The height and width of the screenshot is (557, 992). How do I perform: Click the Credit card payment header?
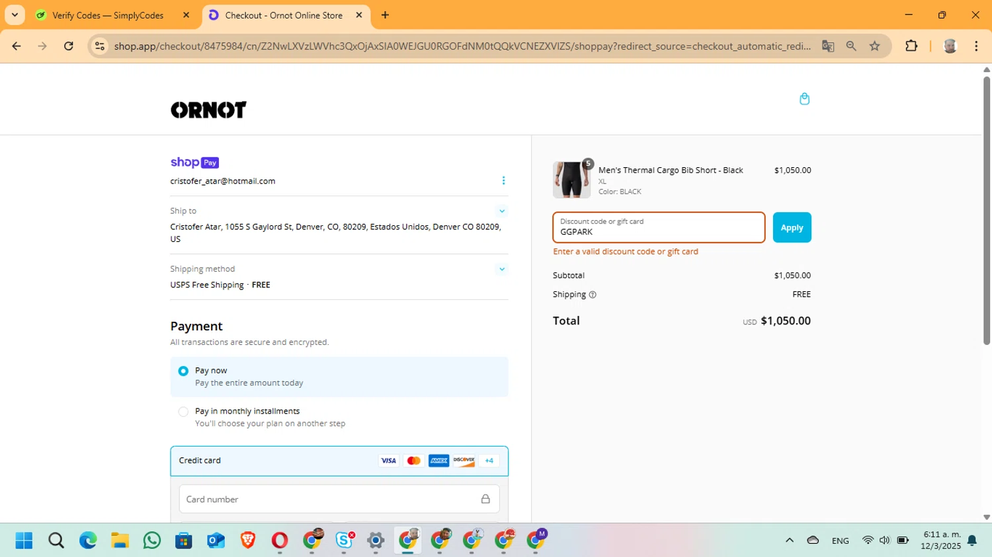(x=339, y=461)
